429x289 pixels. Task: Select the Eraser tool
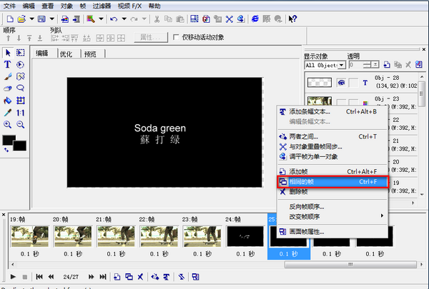(8, 88)
